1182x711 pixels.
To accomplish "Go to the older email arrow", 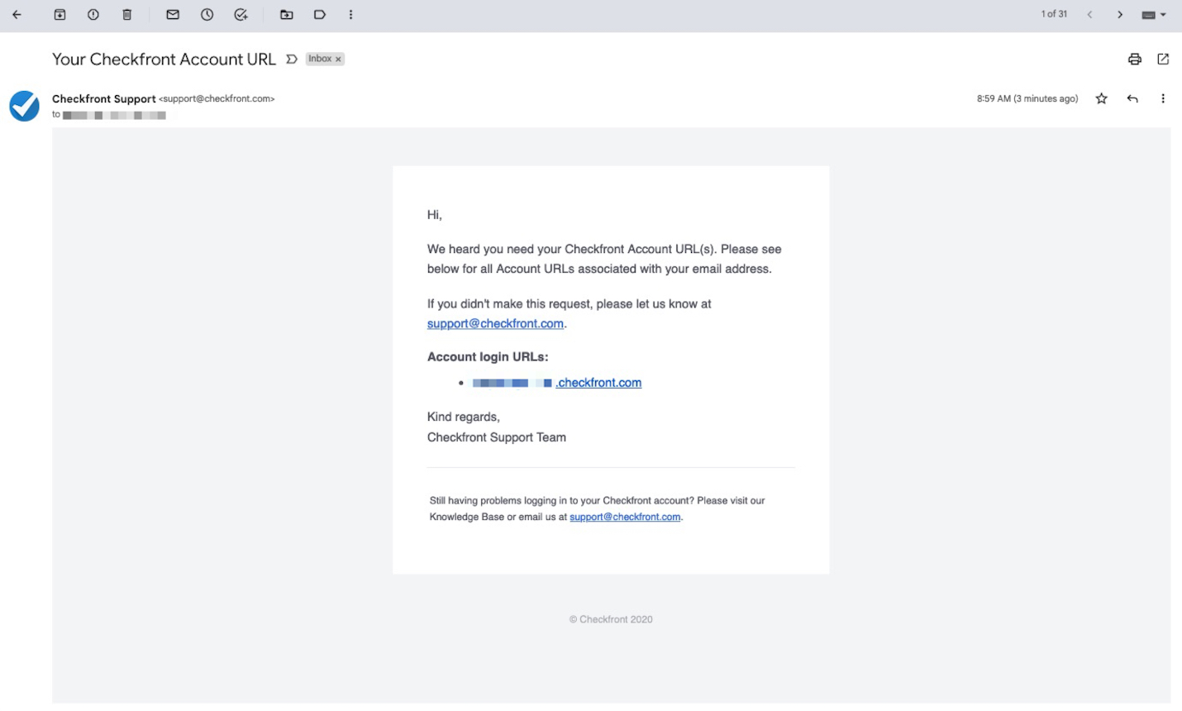I will 1120,15.
